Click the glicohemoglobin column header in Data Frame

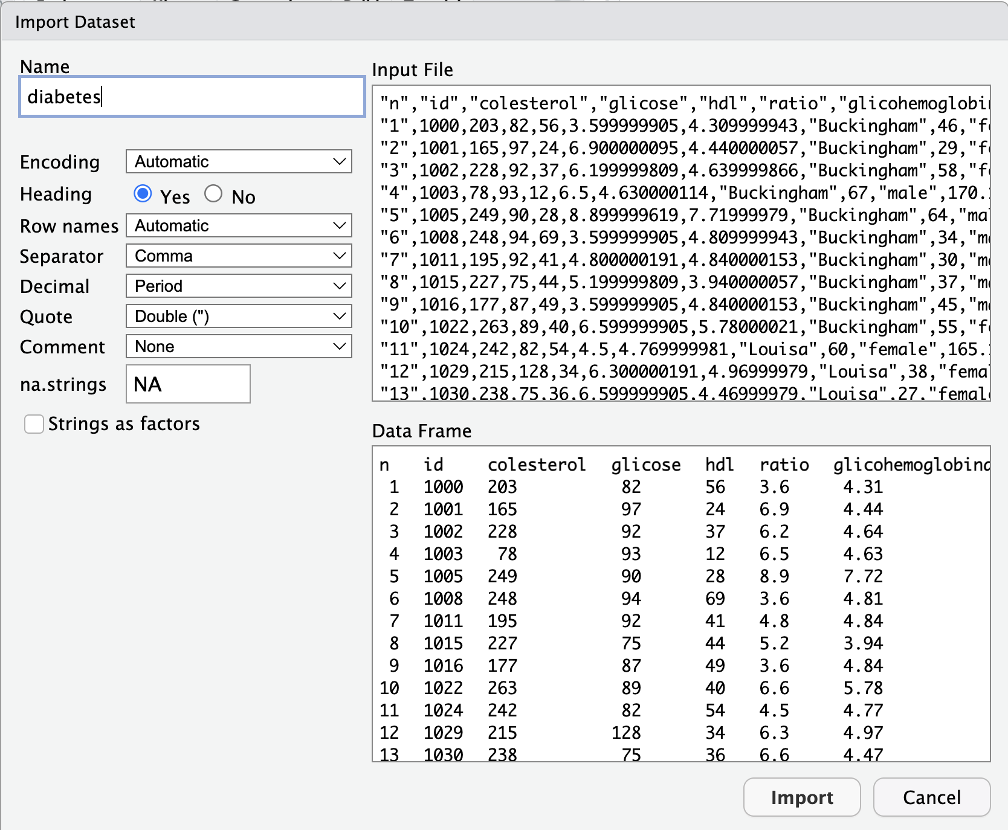coord(911,465)
